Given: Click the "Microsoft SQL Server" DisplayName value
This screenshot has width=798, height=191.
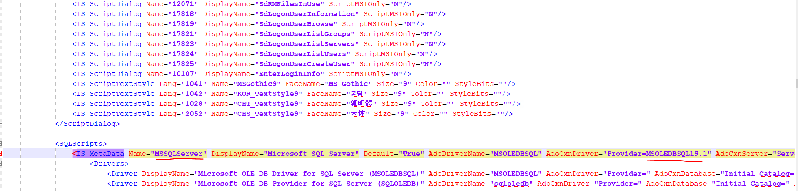Looking at the screenshot, I should pos(313,154).
